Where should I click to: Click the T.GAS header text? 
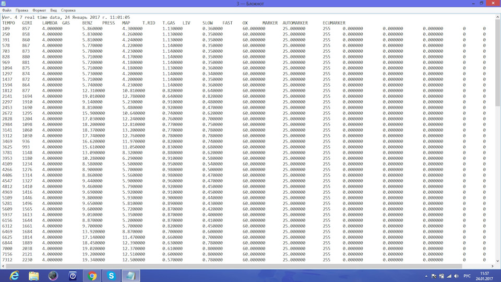(x=169, y=23)
